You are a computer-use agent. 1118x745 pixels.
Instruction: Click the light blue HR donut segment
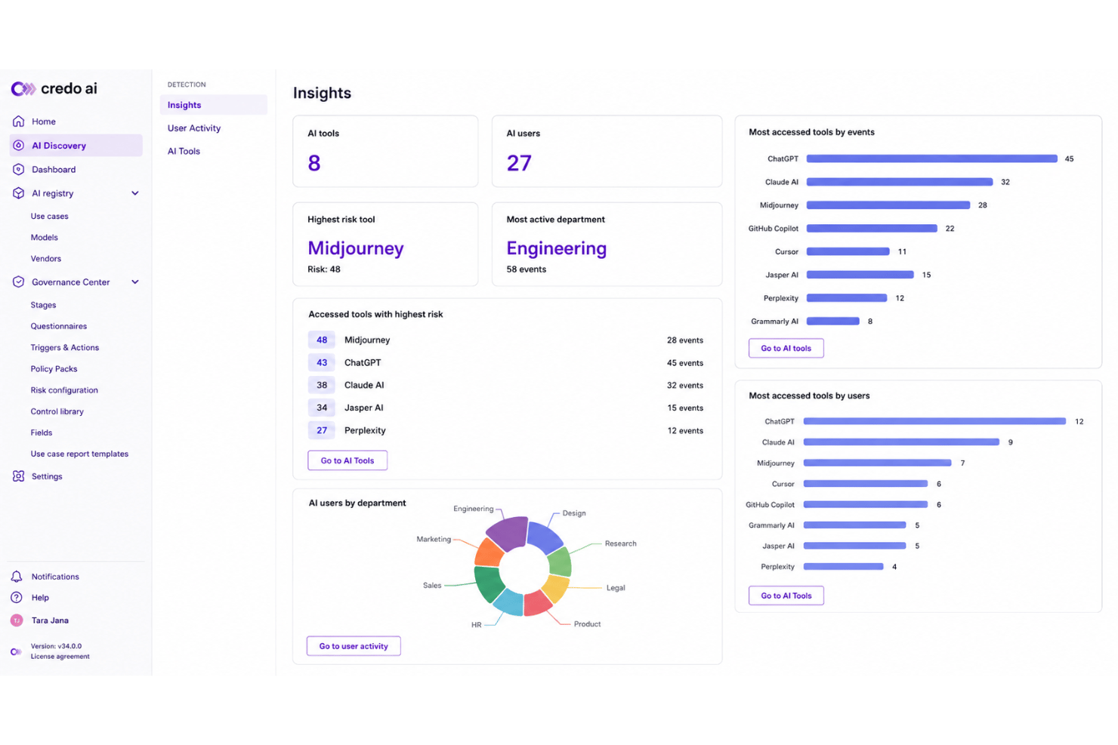tap(508, 604)
